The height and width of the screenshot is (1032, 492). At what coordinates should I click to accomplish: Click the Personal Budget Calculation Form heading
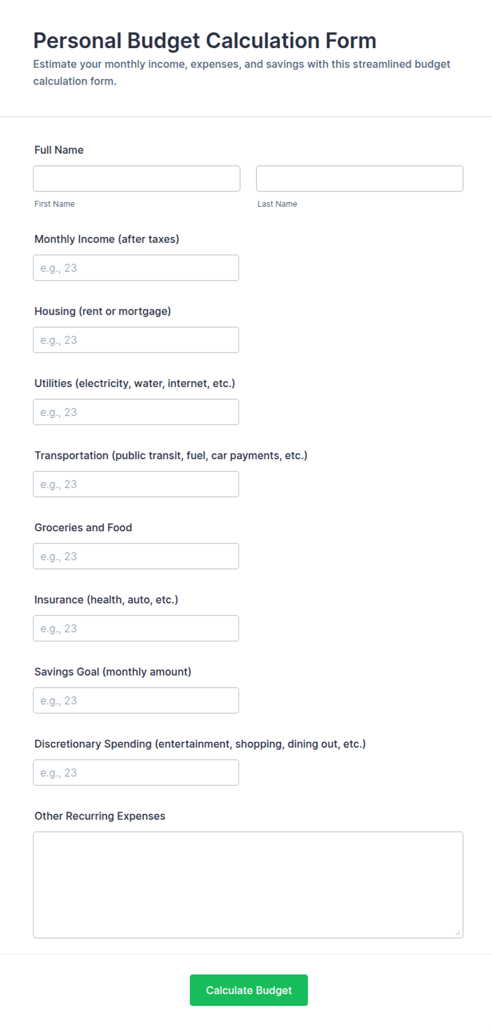205,41
